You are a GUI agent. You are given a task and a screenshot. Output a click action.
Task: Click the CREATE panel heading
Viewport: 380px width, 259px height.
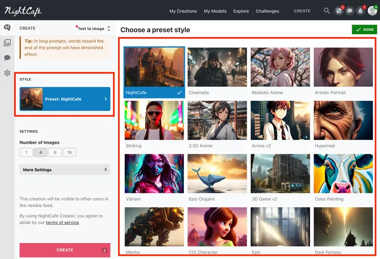pos(27,28)
